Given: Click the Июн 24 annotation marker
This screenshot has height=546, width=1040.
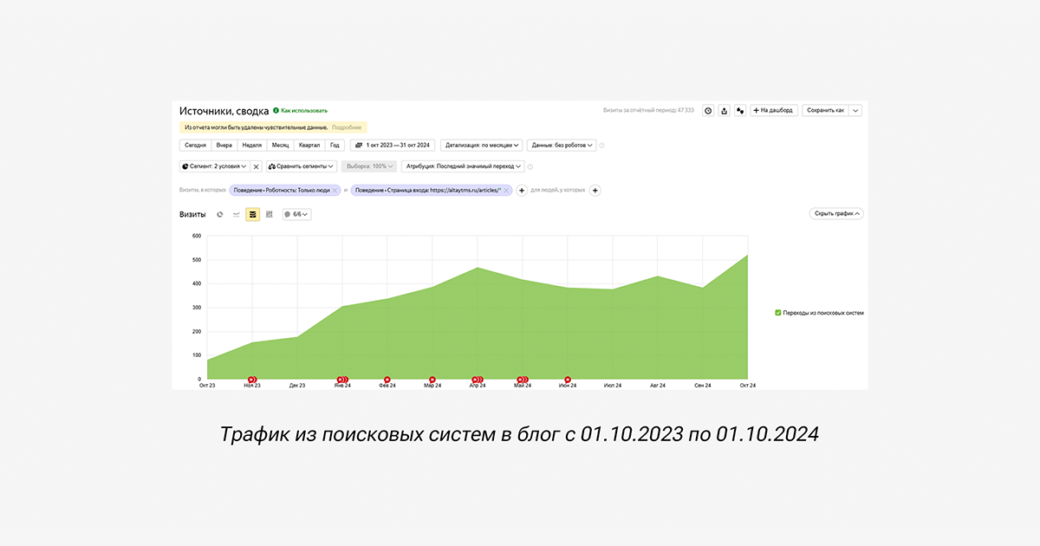Looking at the screenshot, I should point(568,380).
